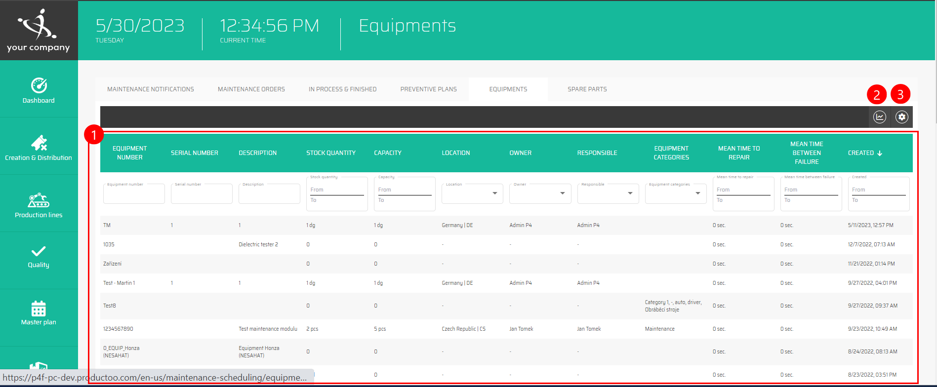Open the Master plan calendar

click(39, 313)
